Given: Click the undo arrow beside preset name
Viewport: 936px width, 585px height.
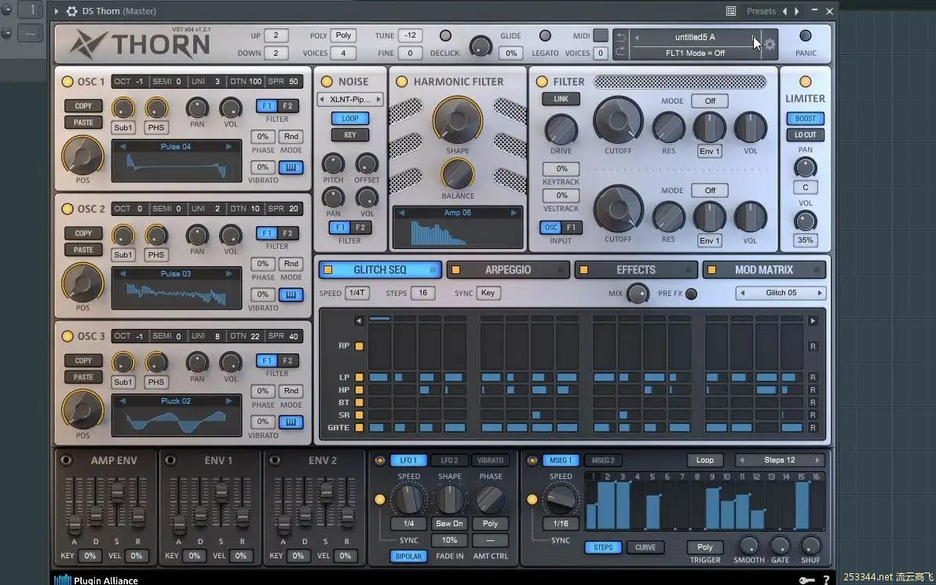Looking at the screenshot, I should coord(621,37).
